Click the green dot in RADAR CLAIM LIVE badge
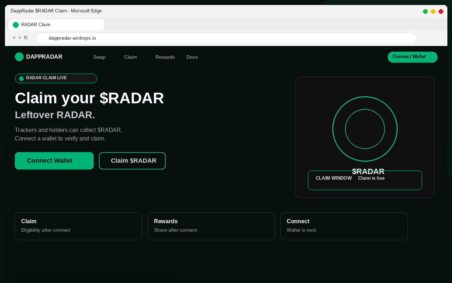The height and width of the screenshot is (283, 452). pos(21,79)
